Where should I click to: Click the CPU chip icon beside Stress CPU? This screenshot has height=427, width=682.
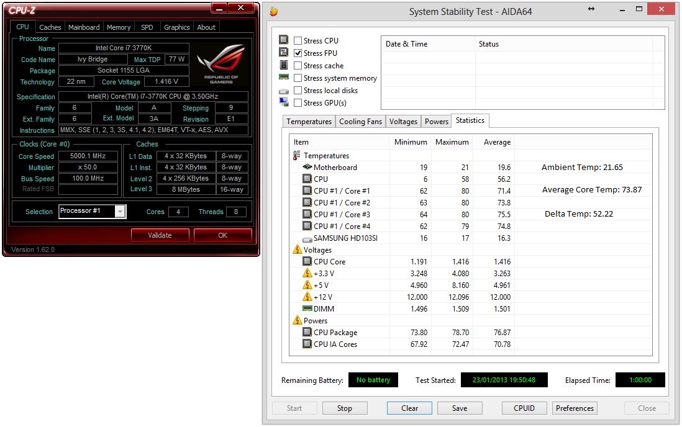click(284, 40)
